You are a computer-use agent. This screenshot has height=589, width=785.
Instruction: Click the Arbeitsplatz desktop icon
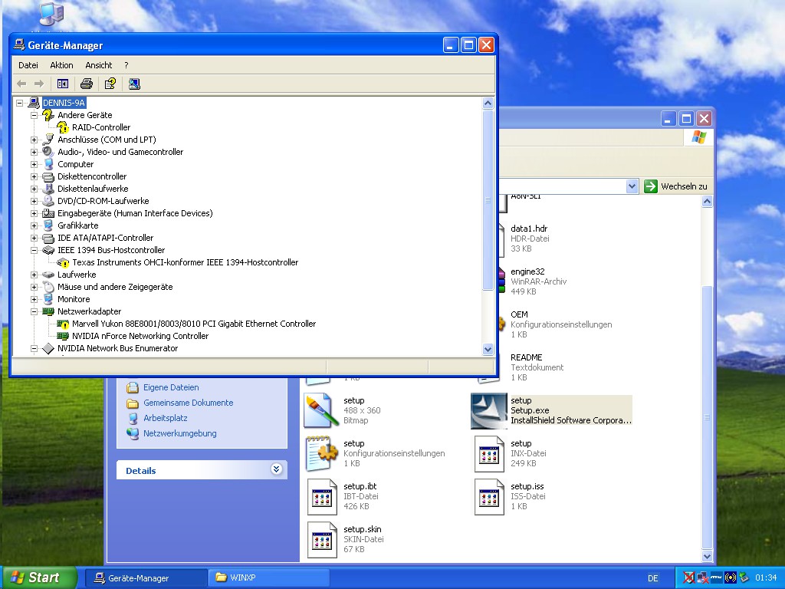click(51, 14)
